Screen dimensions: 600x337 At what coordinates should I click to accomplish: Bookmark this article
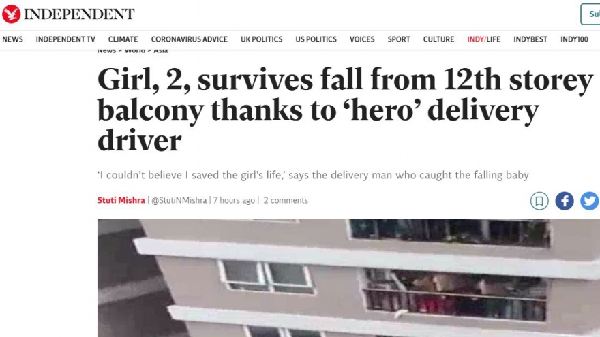[539, 201]
